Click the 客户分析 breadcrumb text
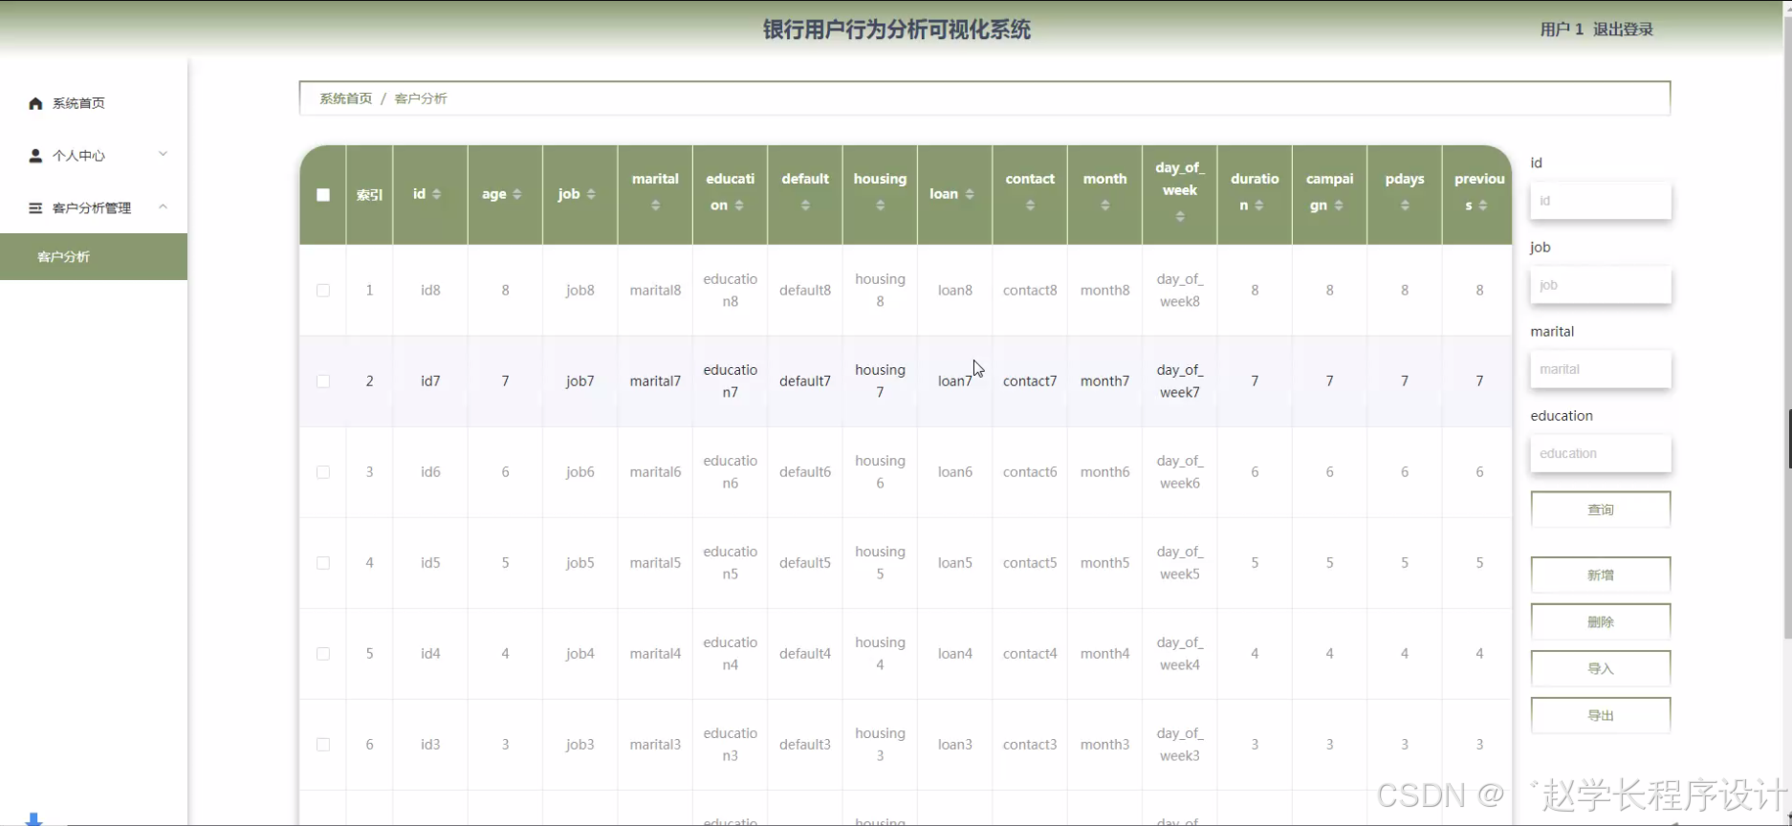Screen dimensions: 1792x826 click(x=421, y=98)
